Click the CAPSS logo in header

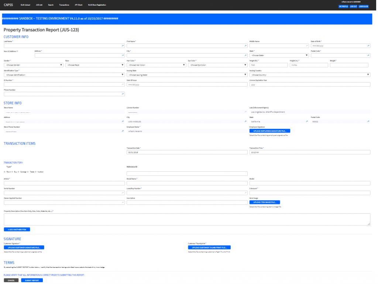[x=8, y=5]
